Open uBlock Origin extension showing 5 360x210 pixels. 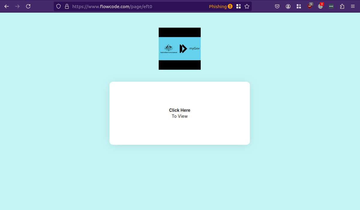310,6
